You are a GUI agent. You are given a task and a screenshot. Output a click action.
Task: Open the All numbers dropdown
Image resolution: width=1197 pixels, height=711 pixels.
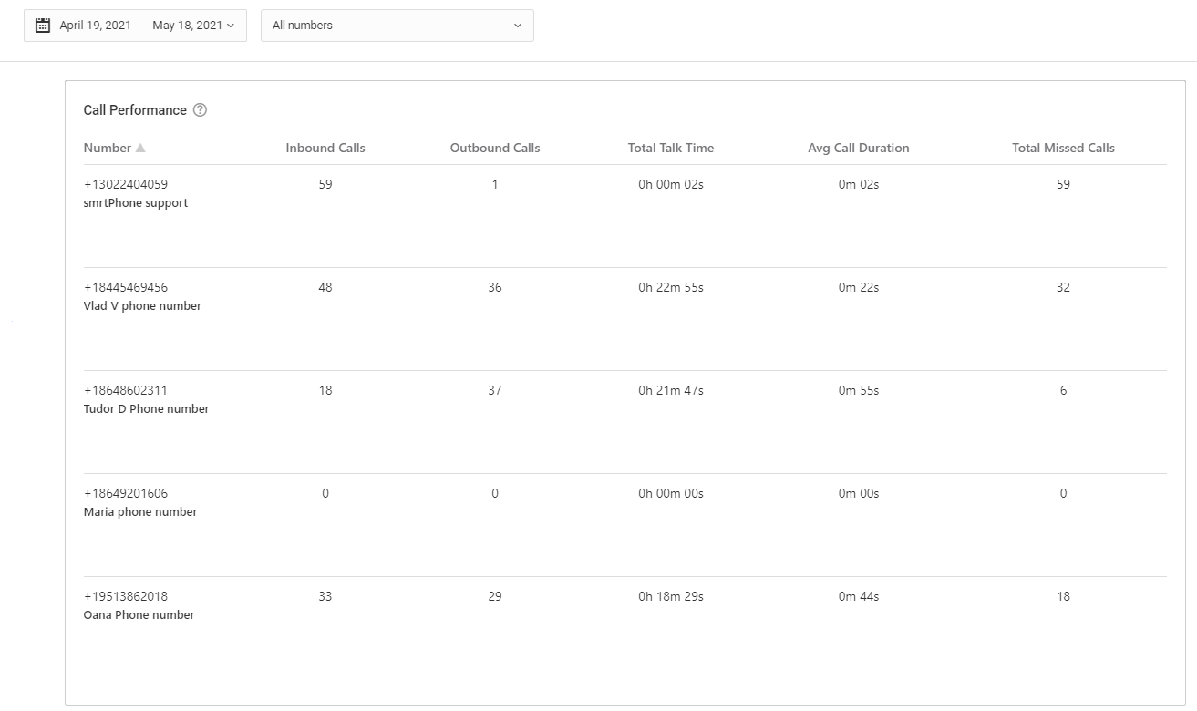397,26
